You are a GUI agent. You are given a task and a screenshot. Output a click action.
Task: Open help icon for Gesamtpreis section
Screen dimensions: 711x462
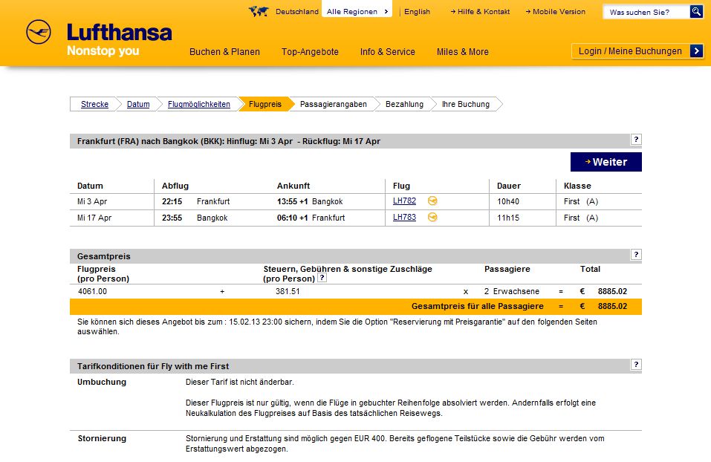point(636,255)
